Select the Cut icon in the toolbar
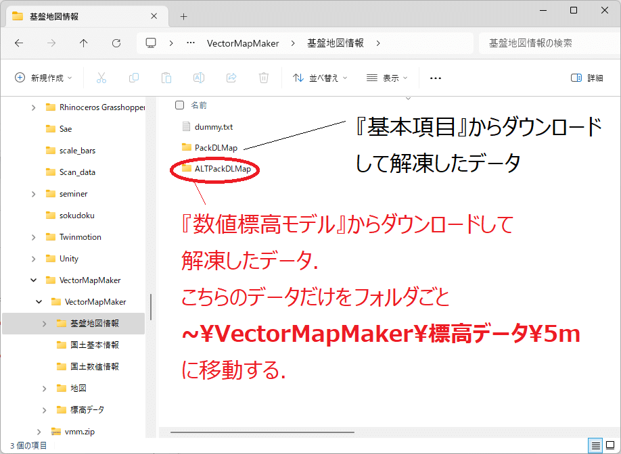Screen dimensions: 621x454 pos(101,78)
